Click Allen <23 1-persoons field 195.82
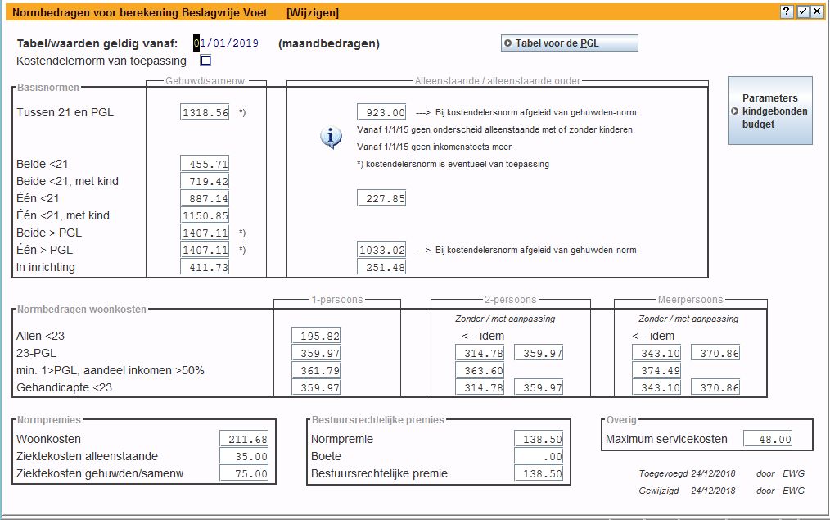 click(x=316, y=336)
